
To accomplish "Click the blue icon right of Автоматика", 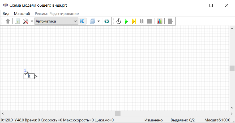I will pos(82,21).
